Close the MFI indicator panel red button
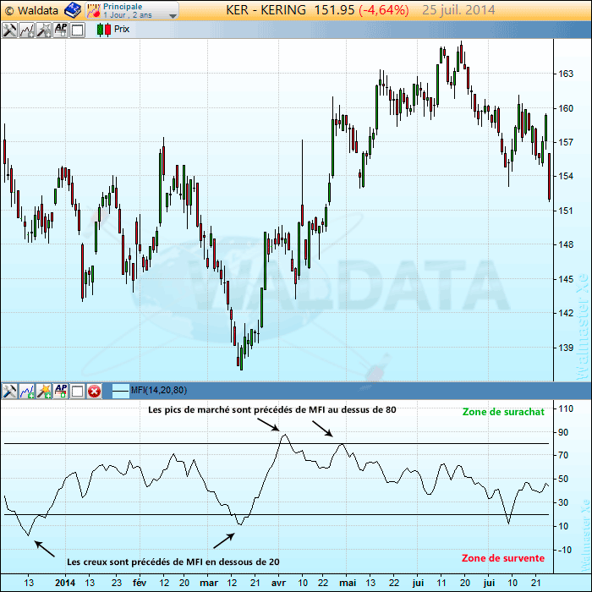 click(95, 391)
